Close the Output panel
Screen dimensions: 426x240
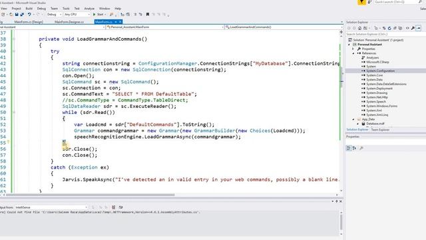[x=340, y=201]
